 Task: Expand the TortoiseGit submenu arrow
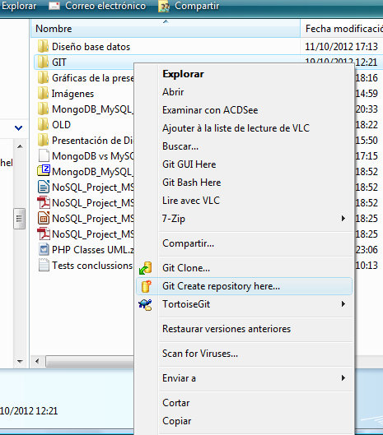point(343,304)
